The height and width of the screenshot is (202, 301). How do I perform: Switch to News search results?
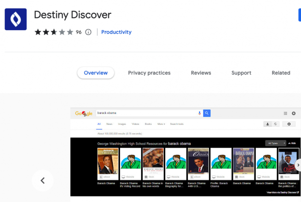coord(109,124)
